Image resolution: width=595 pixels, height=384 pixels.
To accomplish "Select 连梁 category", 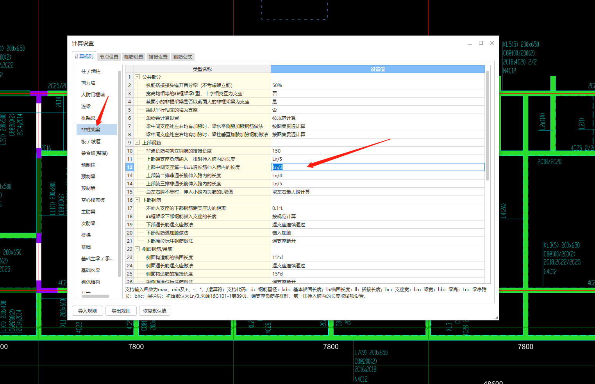I will click(97, 107).
